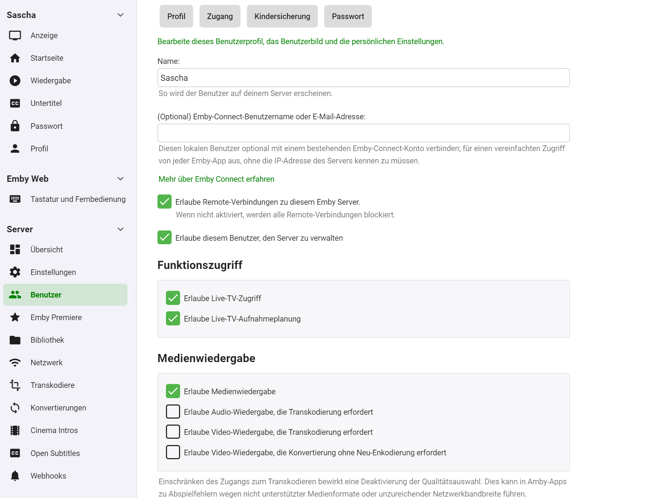Click the Bibliothek folder icon

point(15,340)
